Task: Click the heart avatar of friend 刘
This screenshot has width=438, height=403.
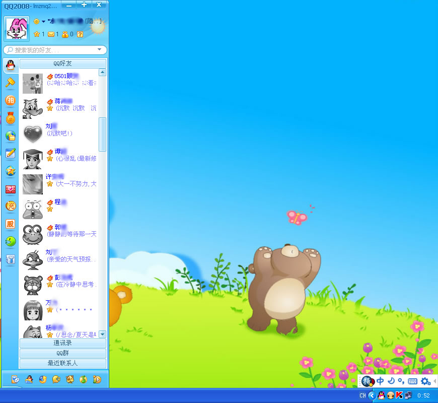Action: (x=33, y=133)
